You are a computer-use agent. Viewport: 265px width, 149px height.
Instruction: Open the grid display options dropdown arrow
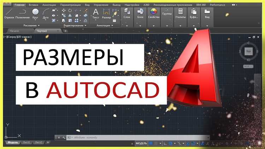160,143
